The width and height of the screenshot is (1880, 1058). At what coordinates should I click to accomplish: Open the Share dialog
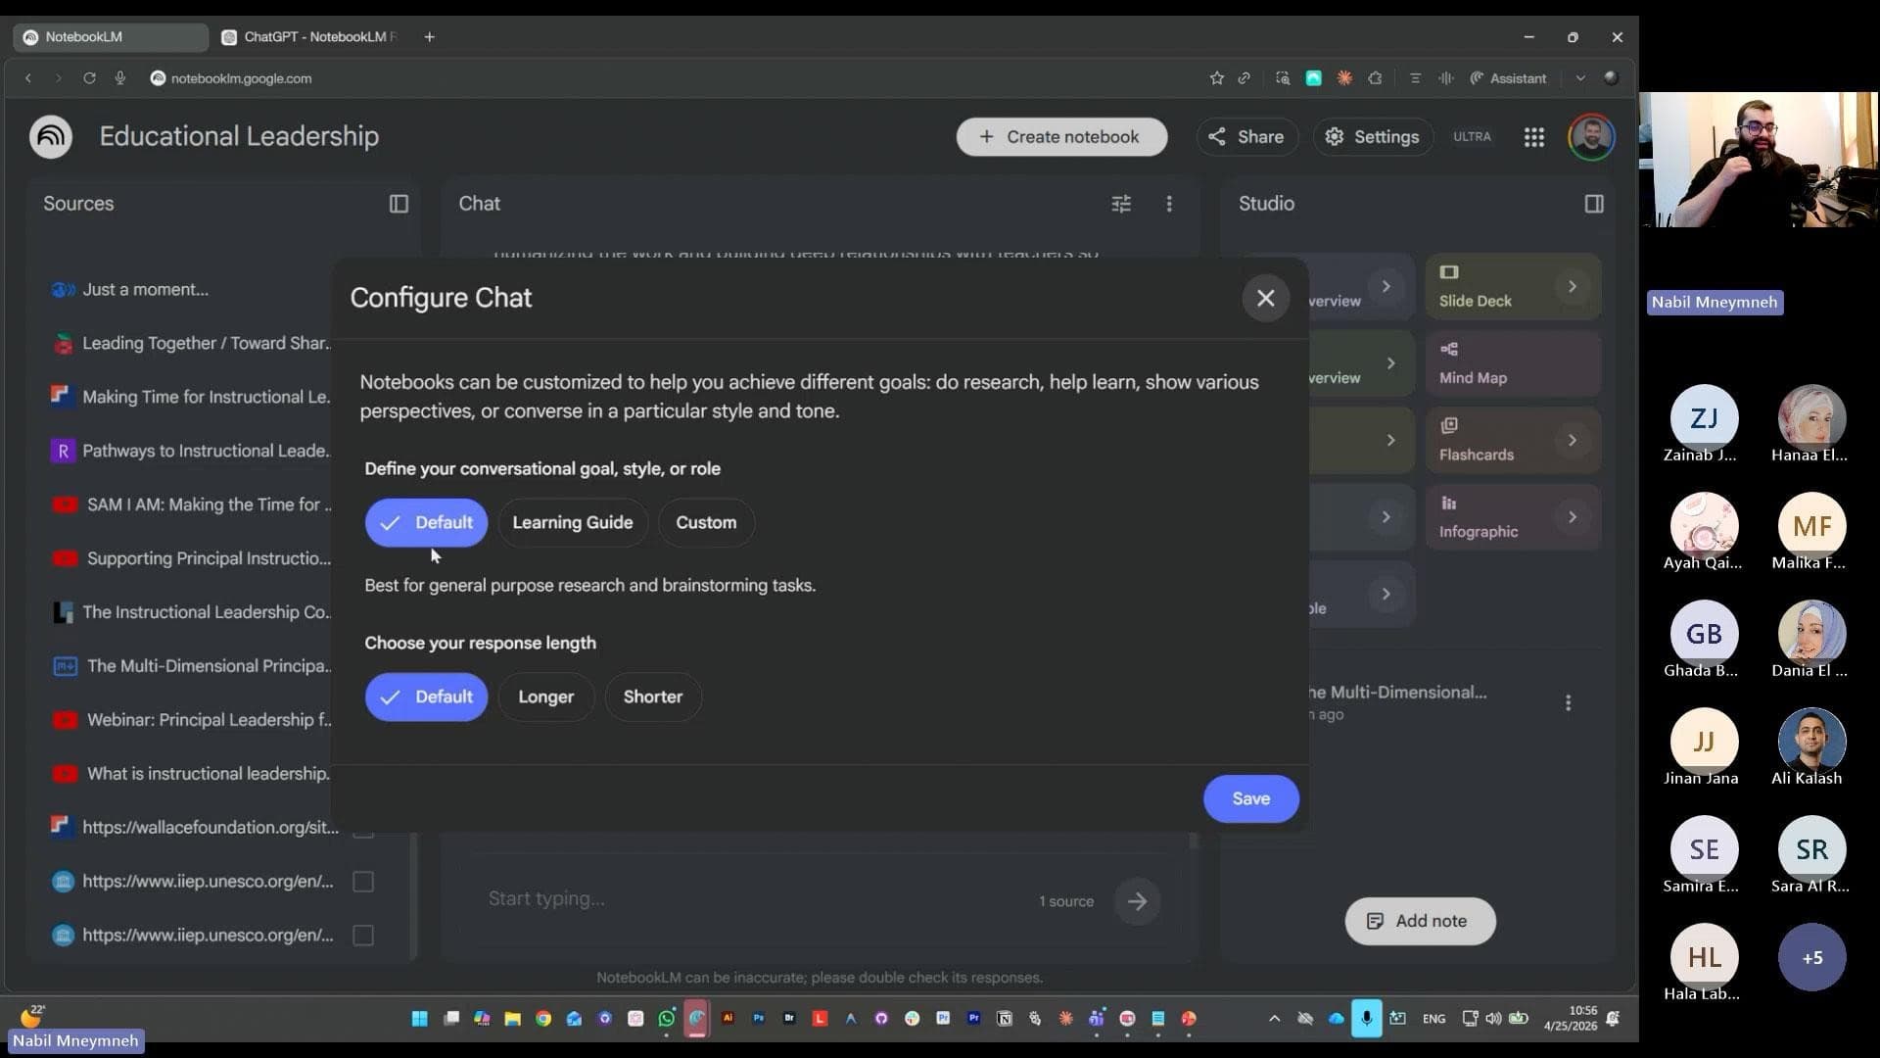click(x=1246, y=137)
